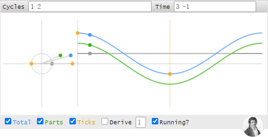Click the blue dot near the circle
This screenshot has width=268, height=137.
pos(71,55)
